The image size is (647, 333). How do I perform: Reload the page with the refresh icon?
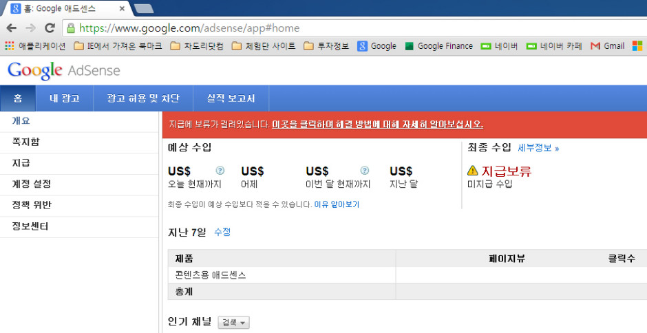(x=50, y=28)
